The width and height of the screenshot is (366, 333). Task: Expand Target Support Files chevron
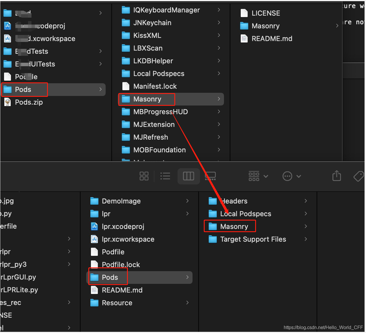306,239
